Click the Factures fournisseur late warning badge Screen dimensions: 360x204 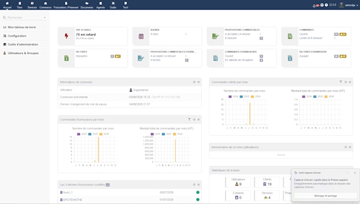click(x=343, y=56)
